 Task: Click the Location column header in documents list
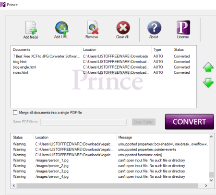coord(116,50)
